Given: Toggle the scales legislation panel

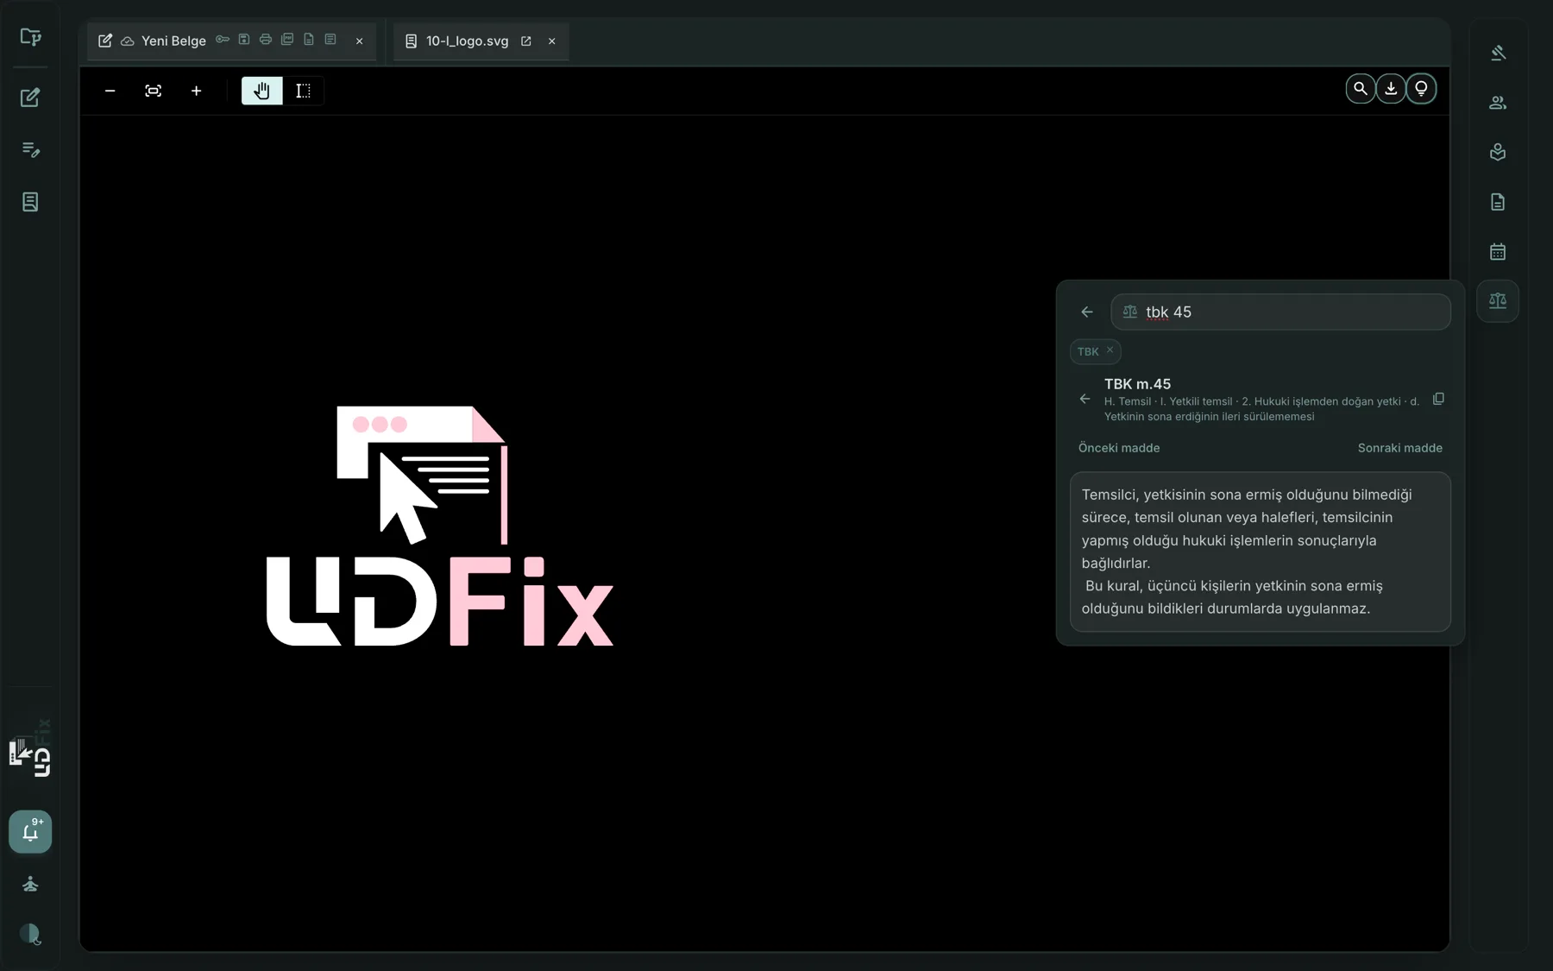Looking at the screenshot, I should coord(1498,301).
